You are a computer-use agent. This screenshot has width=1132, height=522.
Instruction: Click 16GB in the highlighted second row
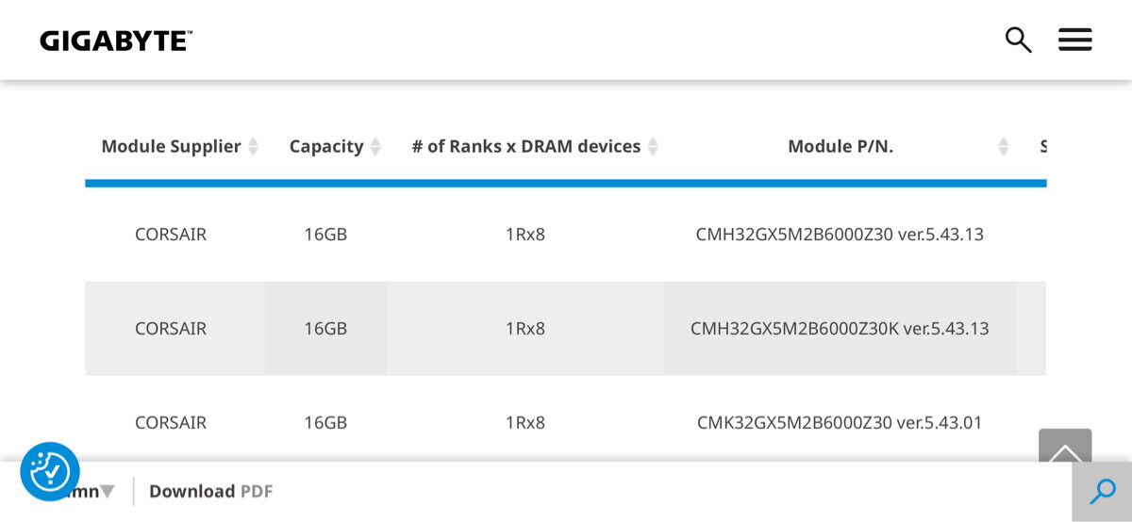[325, 329]
